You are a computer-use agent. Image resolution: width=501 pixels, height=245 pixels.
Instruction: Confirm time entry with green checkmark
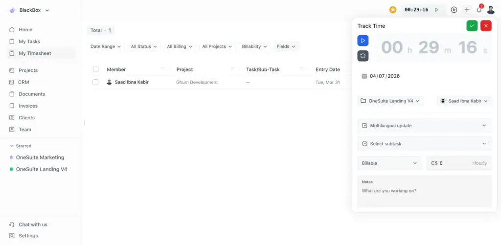(x=472, y=26)
